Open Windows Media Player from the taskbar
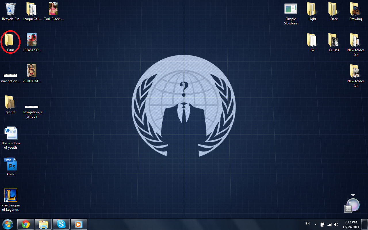 pyautogui.click(x=79, y=224)
